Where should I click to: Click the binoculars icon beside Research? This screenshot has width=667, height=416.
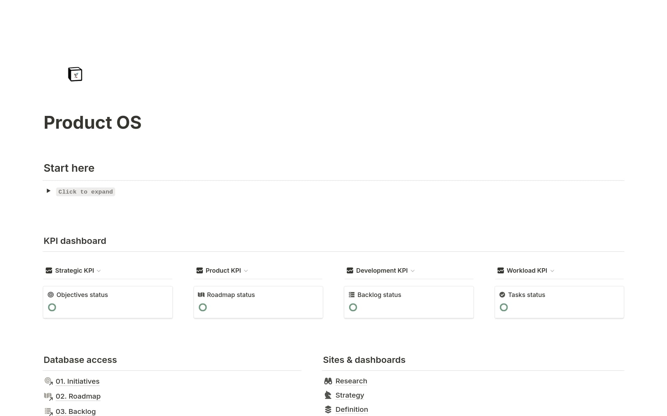(328, 381)
